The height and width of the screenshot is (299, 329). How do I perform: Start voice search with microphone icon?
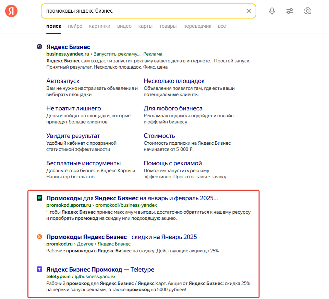click(272, 11)
